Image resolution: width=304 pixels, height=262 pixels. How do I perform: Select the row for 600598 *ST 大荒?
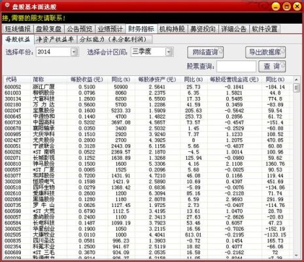(x=148, y=211)
